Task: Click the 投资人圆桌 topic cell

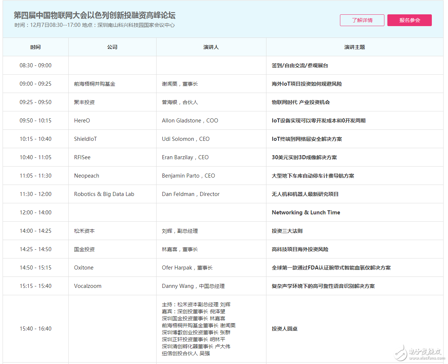Action: [284, 329]
